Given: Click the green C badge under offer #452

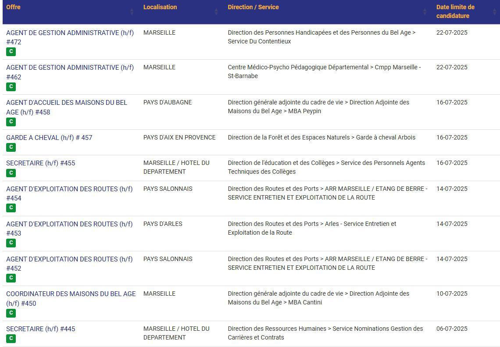Looking at the screenshot, I should point(11,278).
